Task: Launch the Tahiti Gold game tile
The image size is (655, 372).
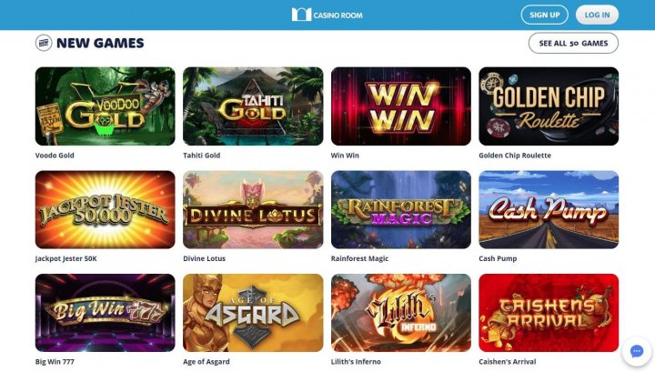Action: click(253, 106)
